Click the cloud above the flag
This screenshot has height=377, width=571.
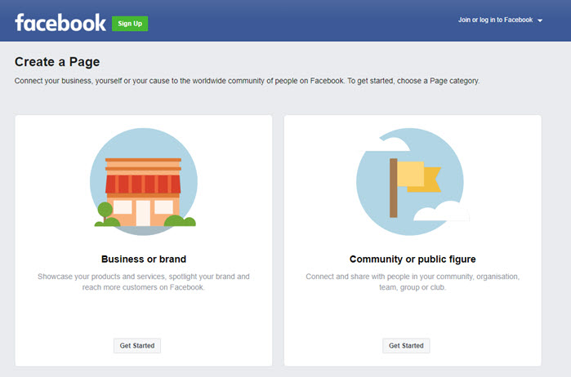[x=393, y=143]
